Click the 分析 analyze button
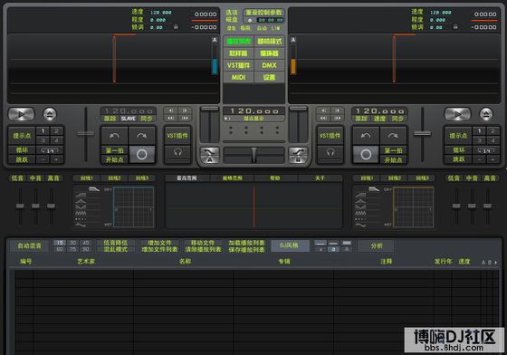Viewport: 507px width, 355px height. point(377,246)
